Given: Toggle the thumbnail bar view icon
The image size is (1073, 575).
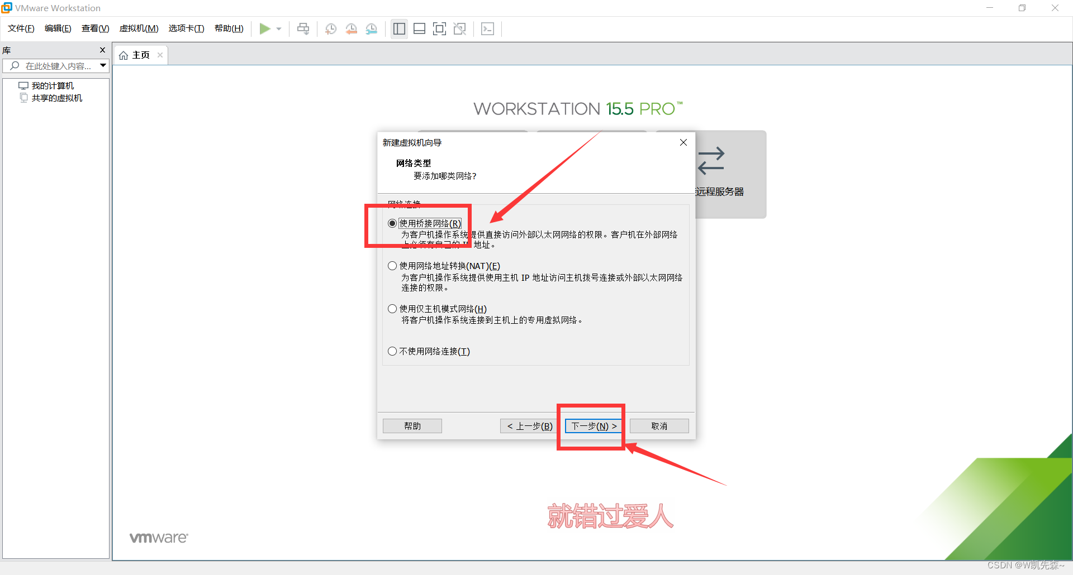Looking at the screenshot, I should point(420,28).
